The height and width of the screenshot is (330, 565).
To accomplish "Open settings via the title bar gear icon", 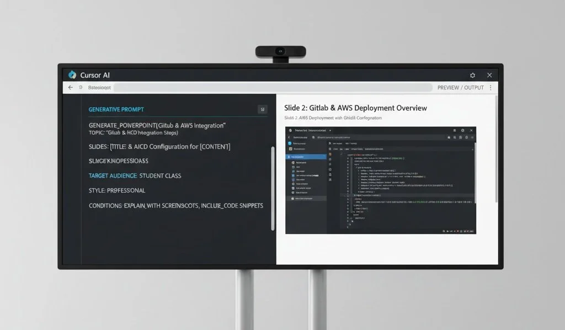I will click(472, 75).
